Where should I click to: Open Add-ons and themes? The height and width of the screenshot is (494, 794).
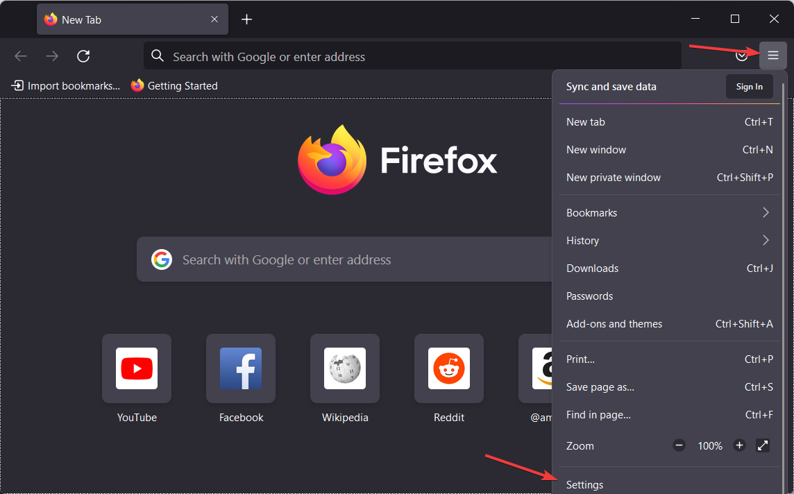click(x=670, y=324)
